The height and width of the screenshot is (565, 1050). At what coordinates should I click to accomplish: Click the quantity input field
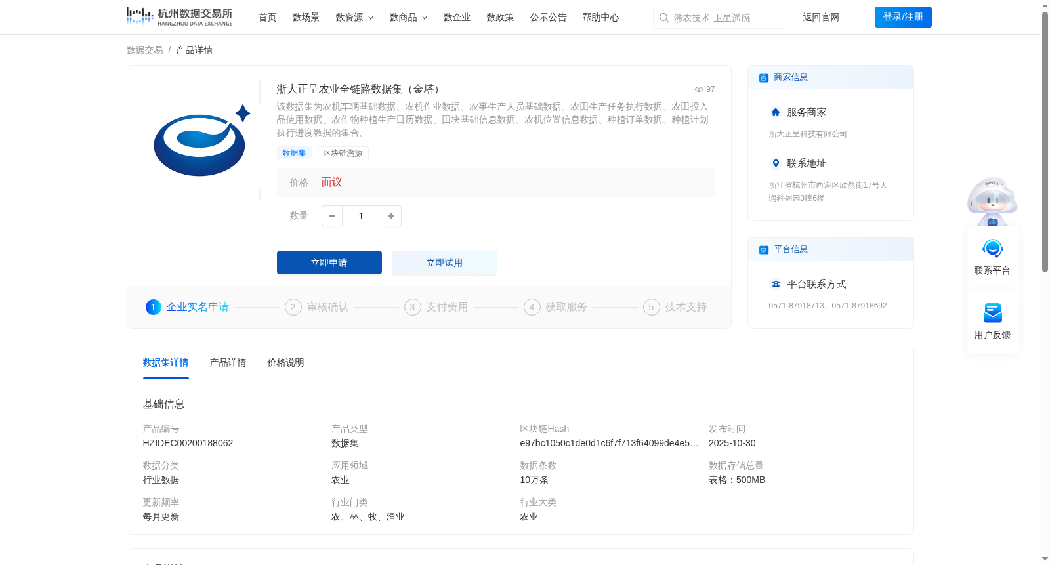(x=361, y=216)
